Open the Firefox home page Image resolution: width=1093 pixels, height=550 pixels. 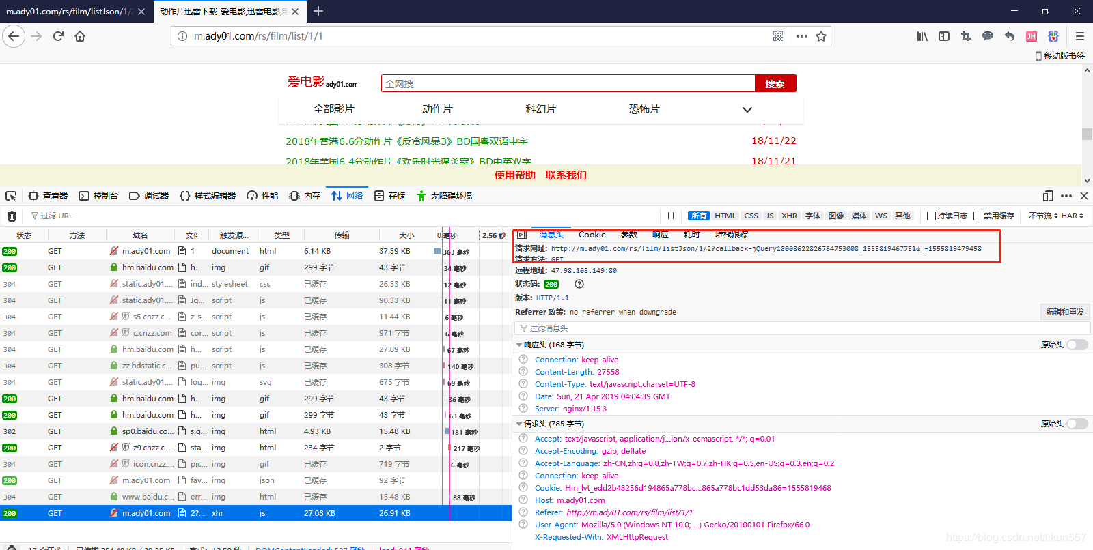click(x=80, y=36)
